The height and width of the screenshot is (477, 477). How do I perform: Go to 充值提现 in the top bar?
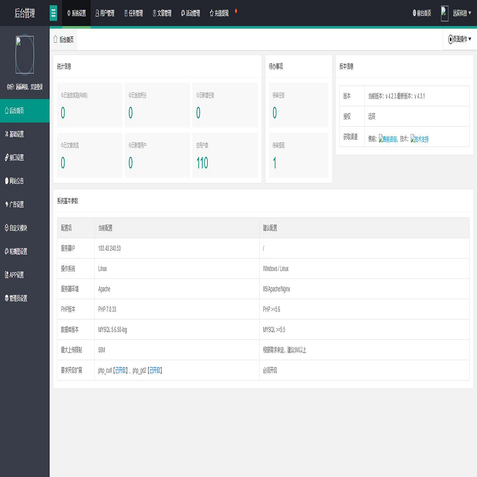219,14
